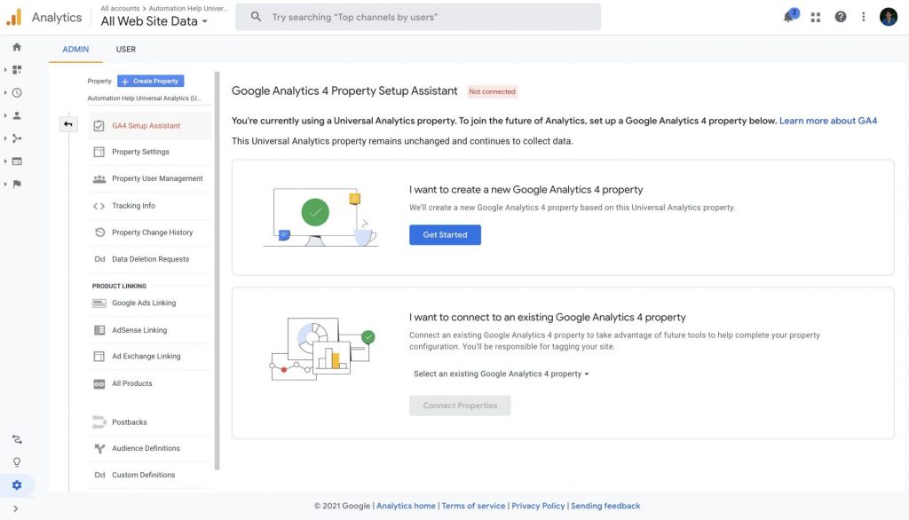Click the Property Change History clock icon
The height and width of the screenshot is (520, 909).
click(99, 232)
